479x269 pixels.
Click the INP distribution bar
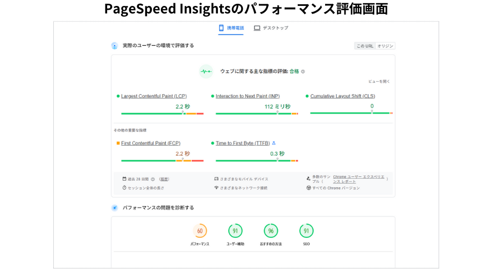(x=257, y=114)
